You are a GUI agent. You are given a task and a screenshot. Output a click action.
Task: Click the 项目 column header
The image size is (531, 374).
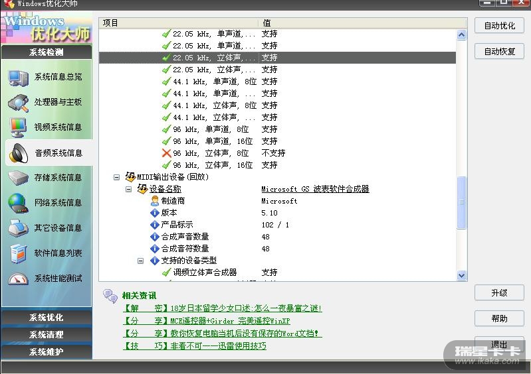[179, 23]
